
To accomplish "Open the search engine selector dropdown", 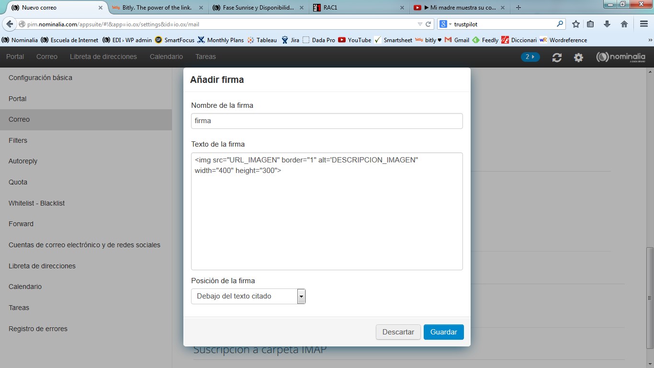I will 445,24.
